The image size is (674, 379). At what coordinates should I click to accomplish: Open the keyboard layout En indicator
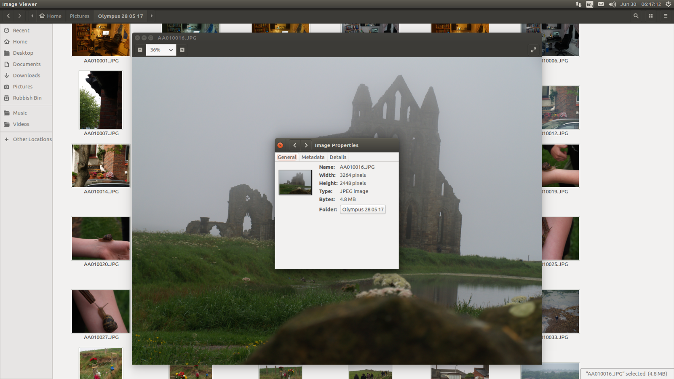click(590, 4)
